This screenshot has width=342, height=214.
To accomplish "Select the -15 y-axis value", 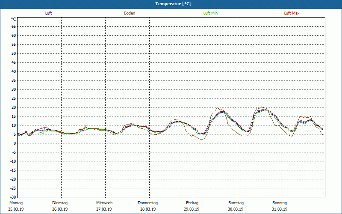I will (13, 170).
